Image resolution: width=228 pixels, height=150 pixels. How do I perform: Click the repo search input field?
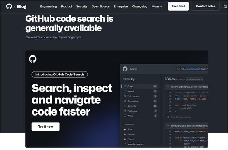[192, 69]
